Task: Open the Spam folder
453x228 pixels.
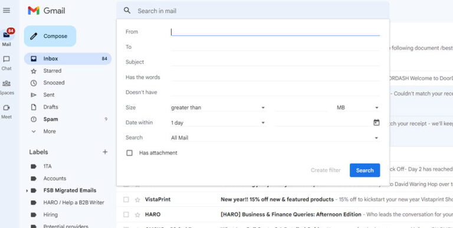Action: tap(68, 119)
